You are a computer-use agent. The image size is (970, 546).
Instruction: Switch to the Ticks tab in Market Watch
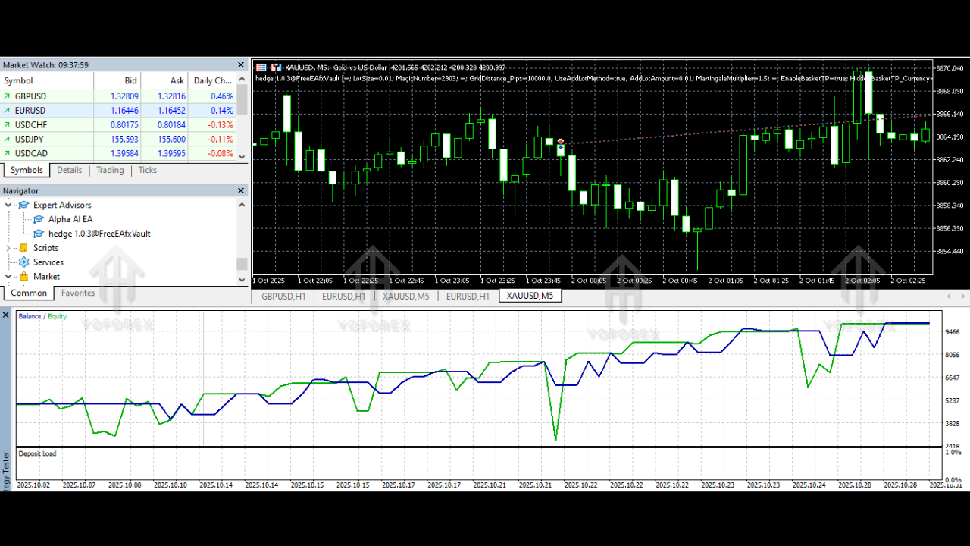[x=147, y=170]
